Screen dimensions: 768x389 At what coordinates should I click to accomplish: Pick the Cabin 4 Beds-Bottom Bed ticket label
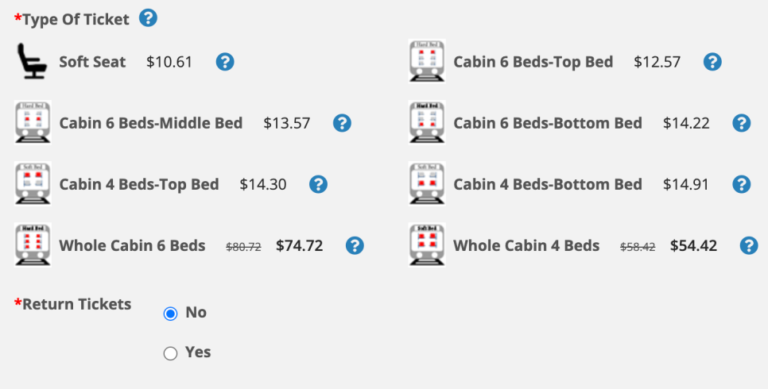[548, 184]
